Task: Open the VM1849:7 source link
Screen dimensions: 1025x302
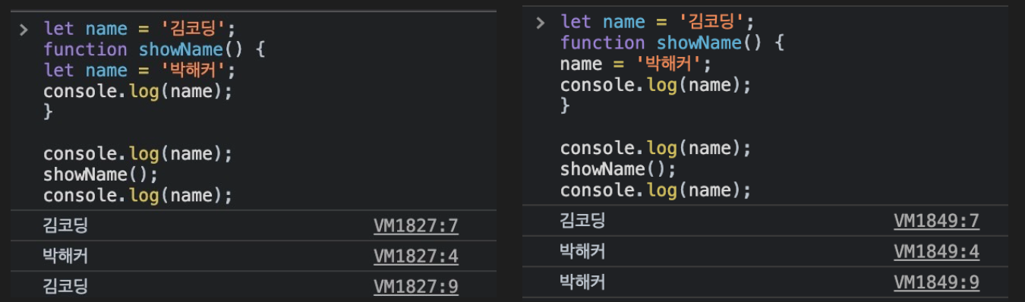Action: click(936, 221)
